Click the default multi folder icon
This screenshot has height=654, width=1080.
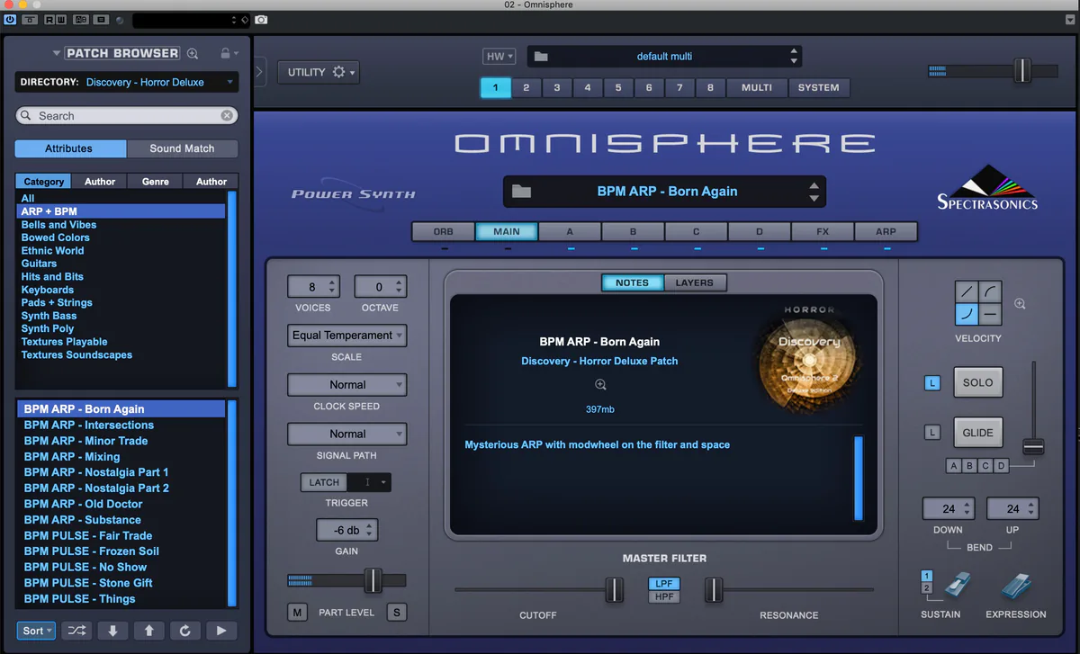click(x=541, y=57)
